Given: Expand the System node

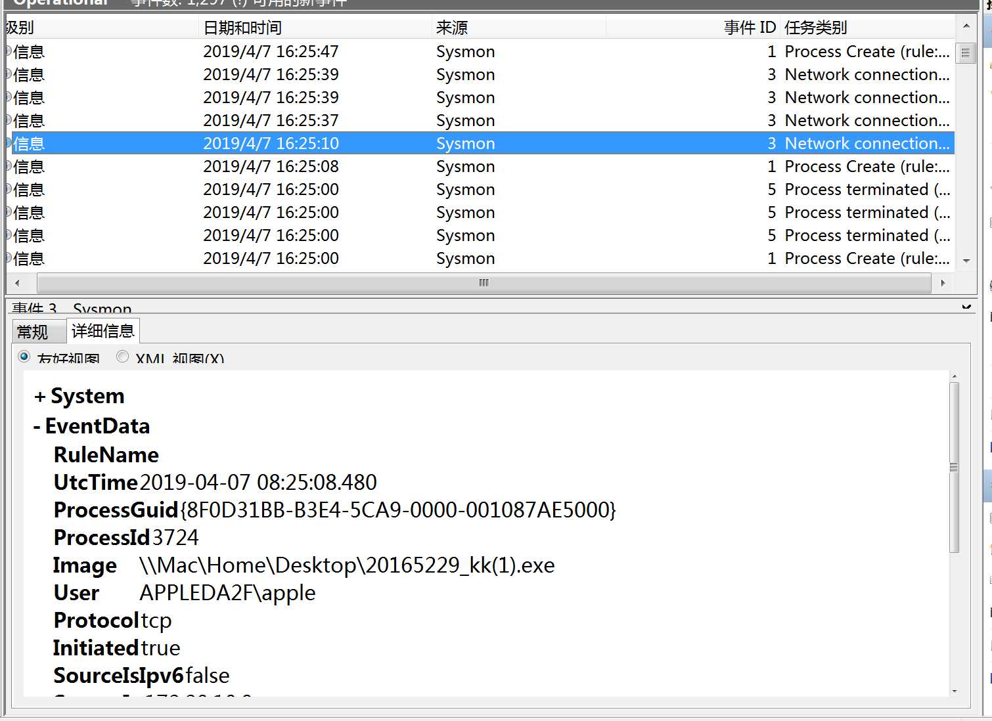Looking at the screenshot, I should click(x=40, y=397).
